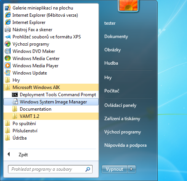Open Obrázky in right pane
The height and width of the screenshot is (181, 187).
pyautogui.click(x=112, y=50)
